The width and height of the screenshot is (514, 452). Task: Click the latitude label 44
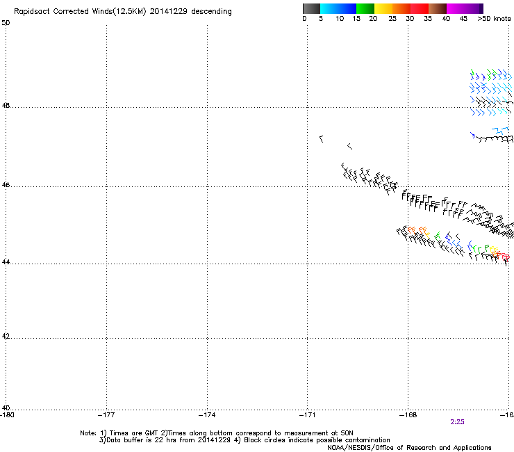[x=6, y=262]
